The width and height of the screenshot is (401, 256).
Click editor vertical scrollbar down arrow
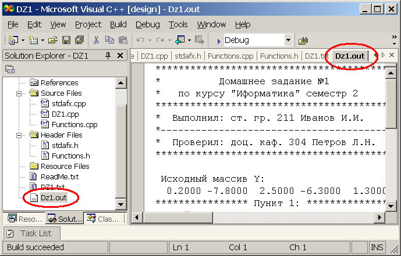(391, 205)
